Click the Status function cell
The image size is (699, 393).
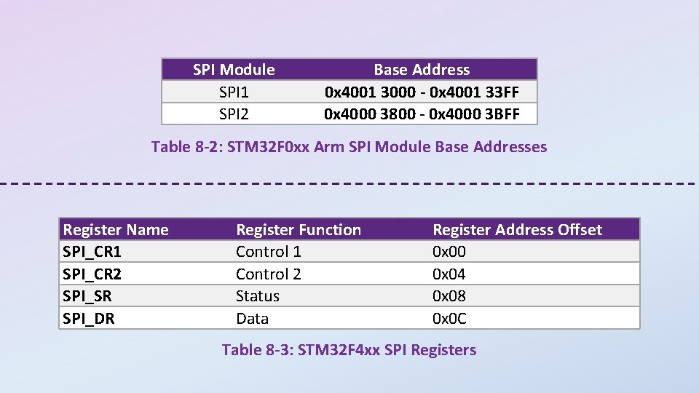pos(258,296)
